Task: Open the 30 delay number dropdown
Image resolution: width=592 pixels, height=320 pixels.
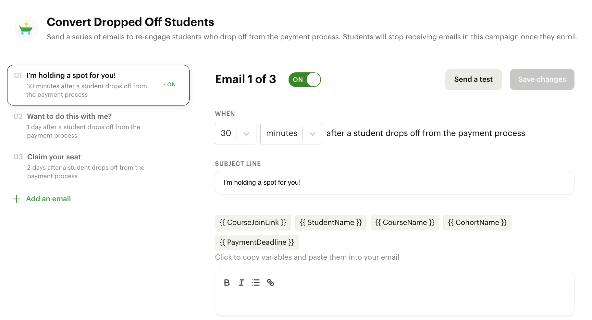Action: coord(235,133)
